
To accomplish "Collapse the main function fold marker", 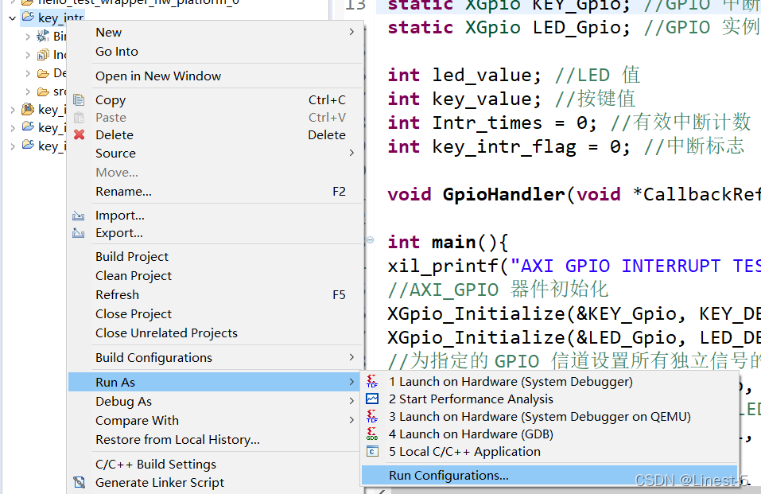I will (x=371, y=239).
